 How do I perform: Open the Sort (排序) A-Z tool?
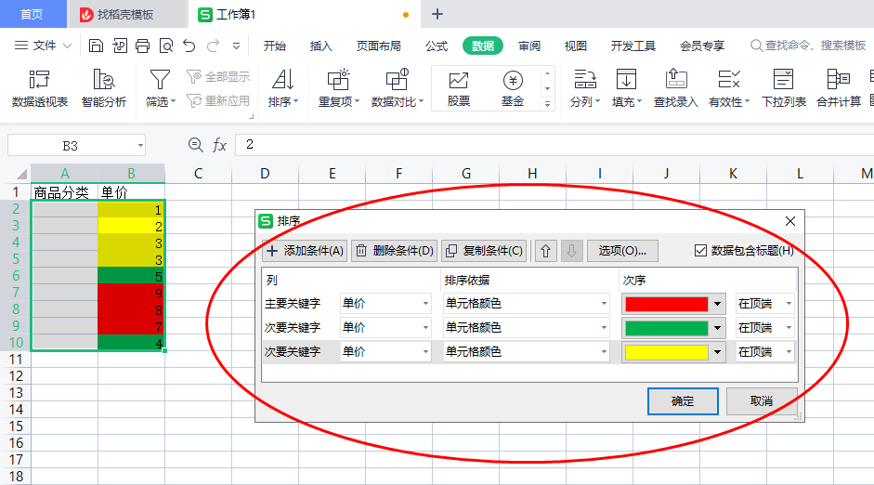(283, 88)
